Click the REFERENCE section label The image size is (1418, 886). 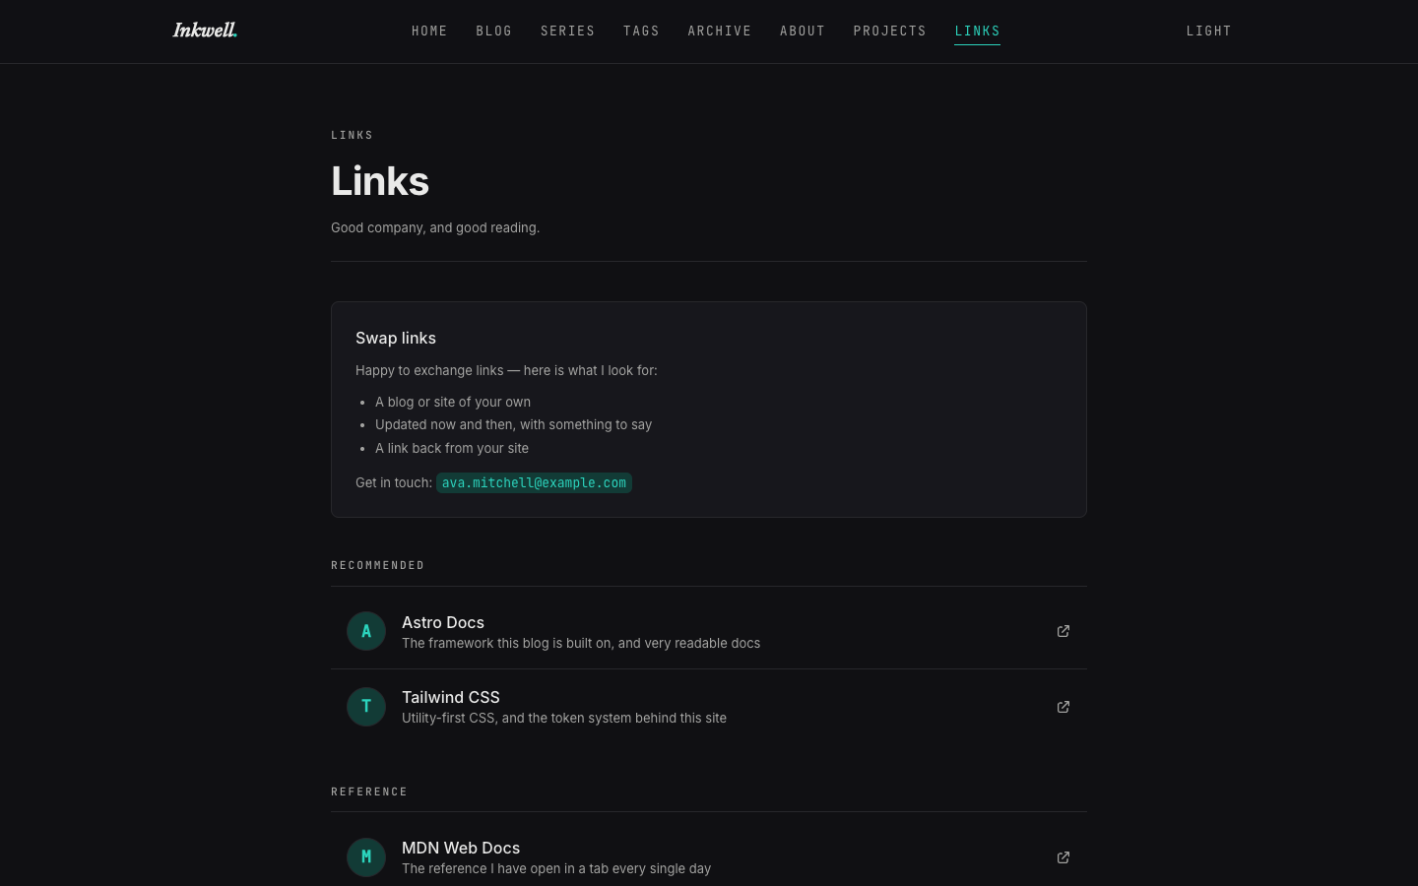(369, 791)
